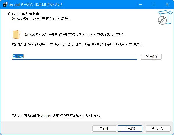Image resolution: width=174 pixels, height=135 pixels.
Task: Click the instruction text next to the folder icon
Action: pos(75,35)
